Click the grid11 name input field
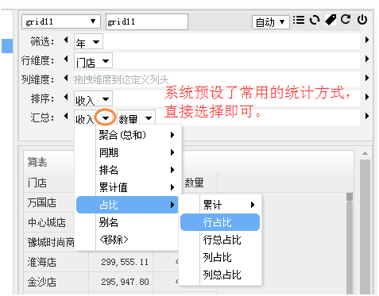Viewport: 379px width, 296px height. 147,21
